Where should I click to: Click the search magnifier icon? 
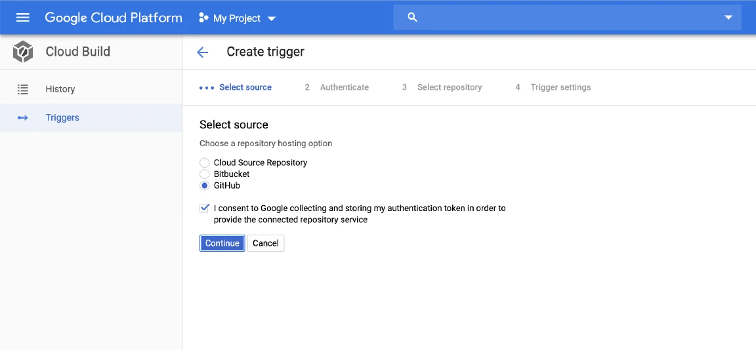tap(411, 18)
